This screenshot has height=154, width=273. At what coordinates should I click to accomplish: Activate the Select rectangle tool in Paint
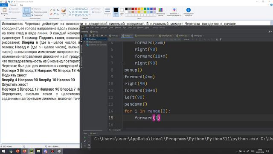[26, 10]
